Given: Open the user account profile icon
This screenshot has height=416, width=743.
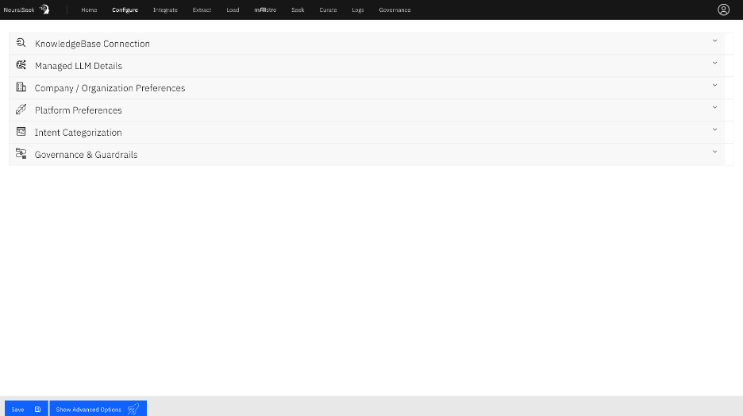Looking at the screenshot, I should tap(723, 10).
